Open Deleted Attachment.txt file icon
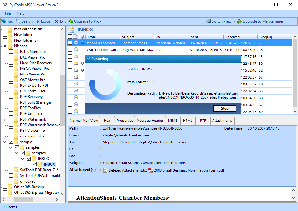298x211 pixels. coord(105,170)
